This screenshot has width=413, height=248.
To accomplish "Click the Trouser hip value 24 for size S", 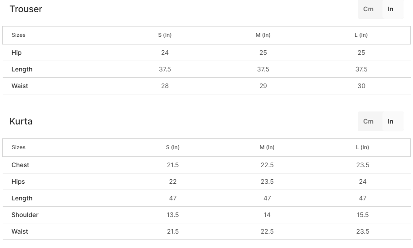I will 165,53.
